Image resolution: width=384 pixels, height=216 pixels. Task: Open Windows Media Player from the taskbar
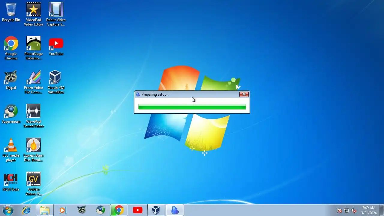63,210
